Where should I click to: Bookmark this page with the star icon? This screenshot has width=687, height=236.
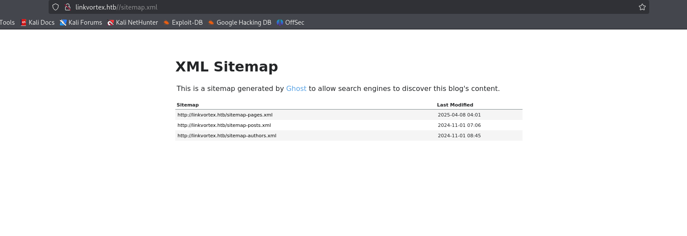(642, 7)
